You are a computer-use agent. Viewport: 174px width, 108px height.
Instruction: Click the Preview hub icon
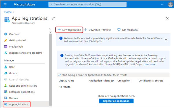(6, 46)
